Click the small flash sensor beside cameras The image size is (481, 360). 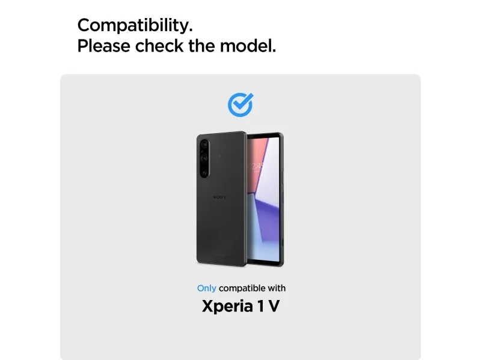(x=219, y=155)
